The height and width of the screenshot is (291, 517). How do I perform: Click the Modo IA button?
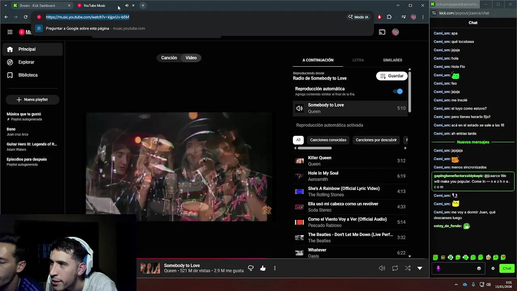[358, 17]
